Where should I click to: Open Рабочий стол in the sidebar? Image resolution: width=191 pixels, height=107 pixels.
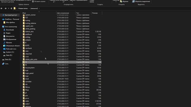click(10, 49)
